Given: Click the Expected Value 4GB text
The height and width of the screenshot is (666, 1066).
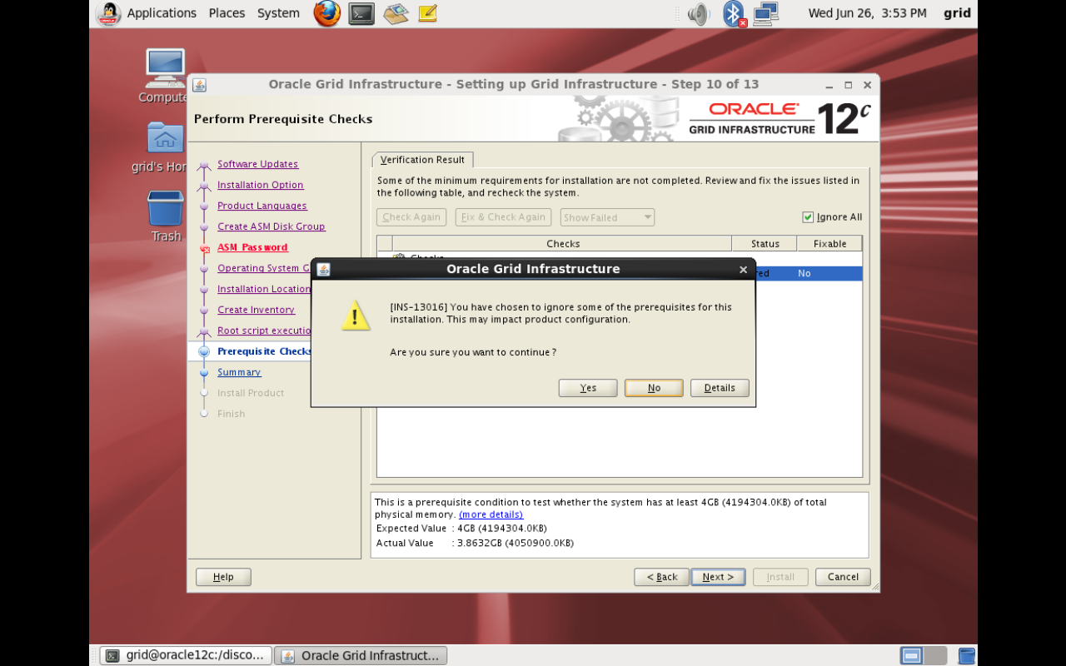Looking at the screenshot, I should coord(461,529).
